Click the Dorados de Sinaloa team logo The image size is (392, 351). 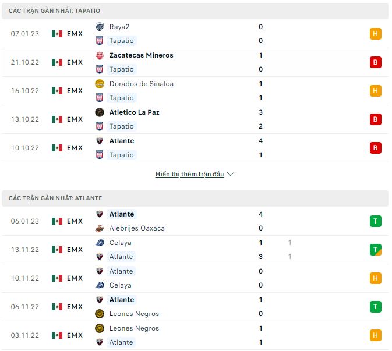[x=100, y=84]
